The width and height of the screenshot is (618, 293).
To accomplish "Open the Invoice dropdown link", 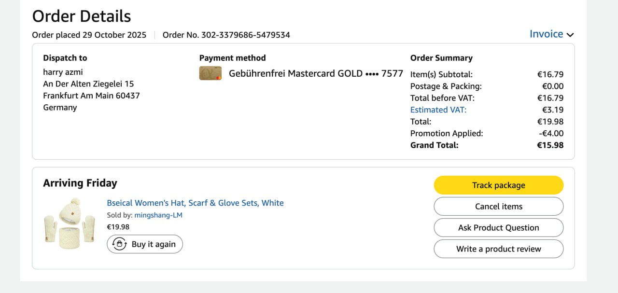I will pyautogui.click(x=546, y=34).
